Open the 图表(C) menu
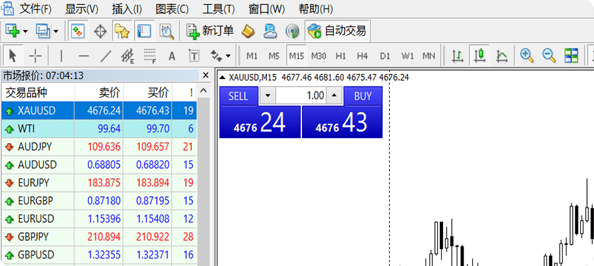594x266 pixels. click(x=171, y=9)
